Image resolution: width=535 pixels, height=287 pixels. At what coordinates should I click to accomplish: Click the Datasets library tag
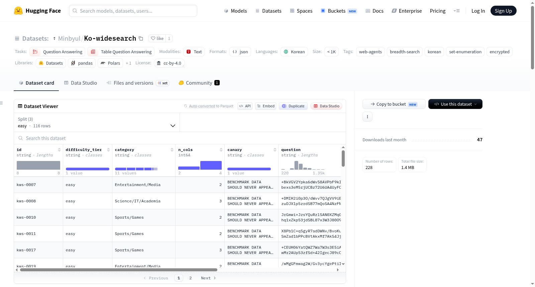click(51, 63)
